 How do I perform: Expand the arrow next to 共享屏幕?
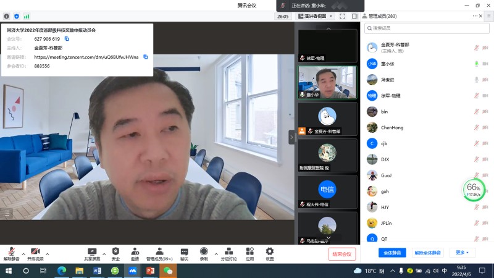click(104, 254)
